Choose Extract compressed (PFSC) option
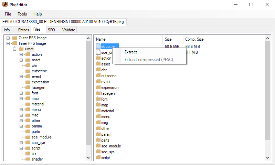This screenshot has width=275, height=165. coord(149,60)
